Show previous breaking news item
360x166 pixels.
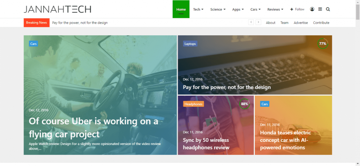(251, 22)
